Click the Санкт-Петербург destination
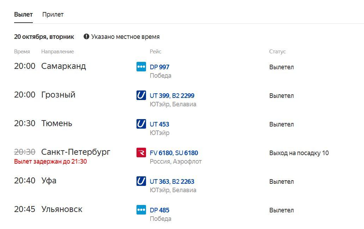Viewport: 364px width, 229px height. [x=76, y=152]
